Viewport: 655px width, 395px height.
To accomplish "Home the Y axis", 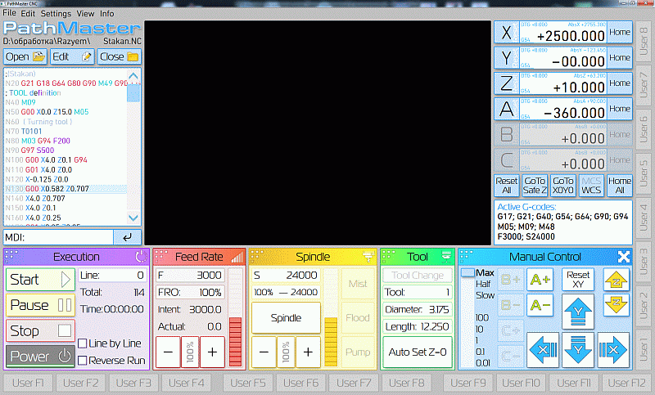I will tap(620, 57).
